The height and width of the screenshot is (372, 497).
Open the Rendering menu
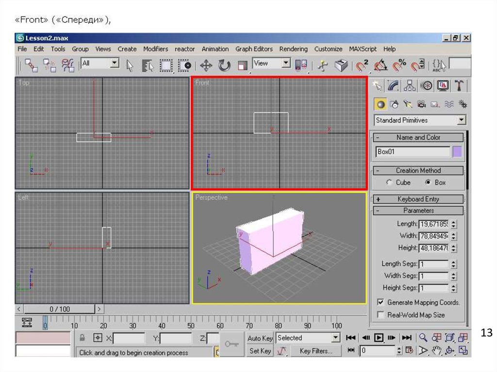click(293, 49)
